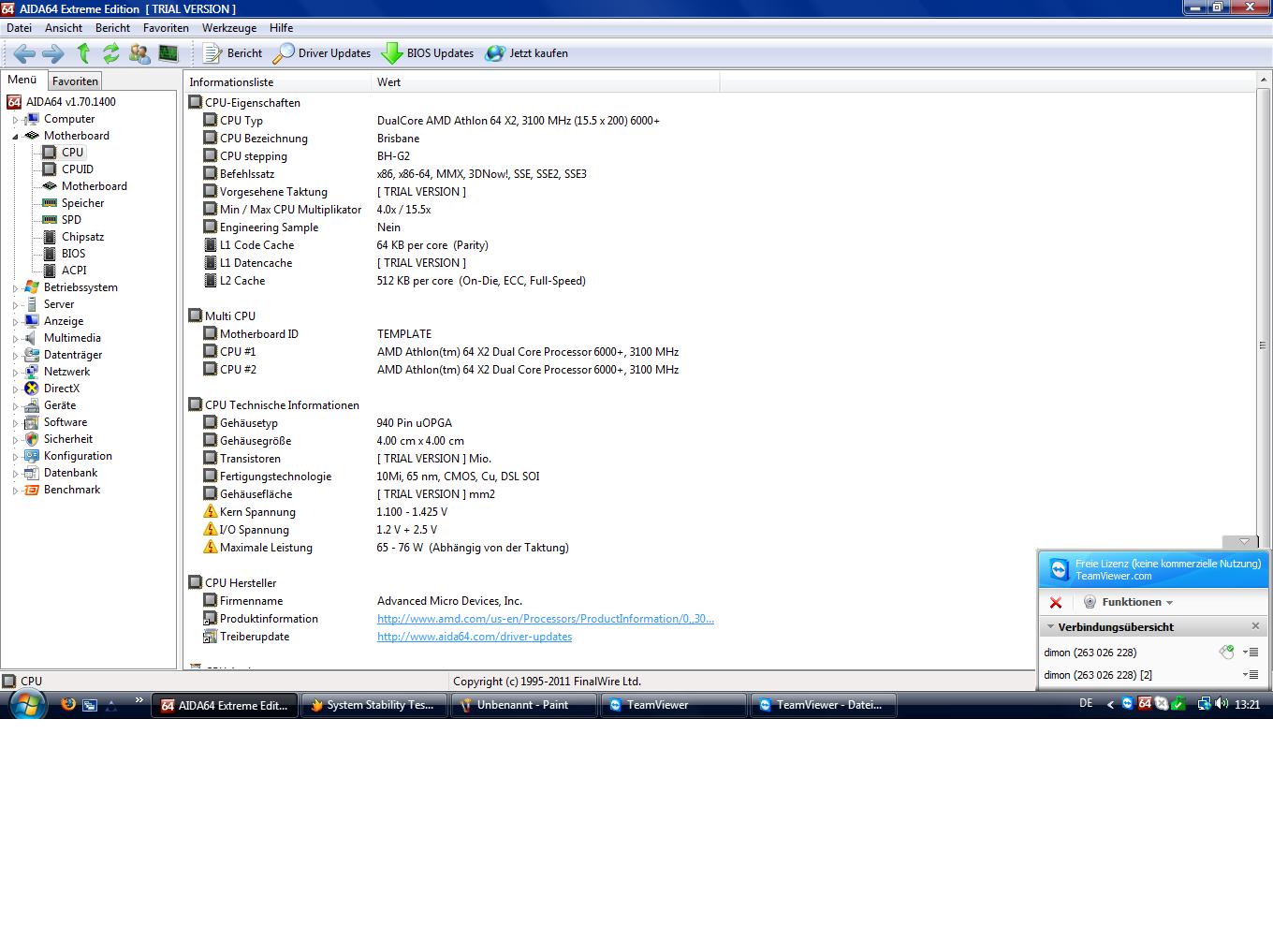Open TeamViewer Funktionen dropdown
This screenshot has height=939, width=1273.
coord(1129,602)
